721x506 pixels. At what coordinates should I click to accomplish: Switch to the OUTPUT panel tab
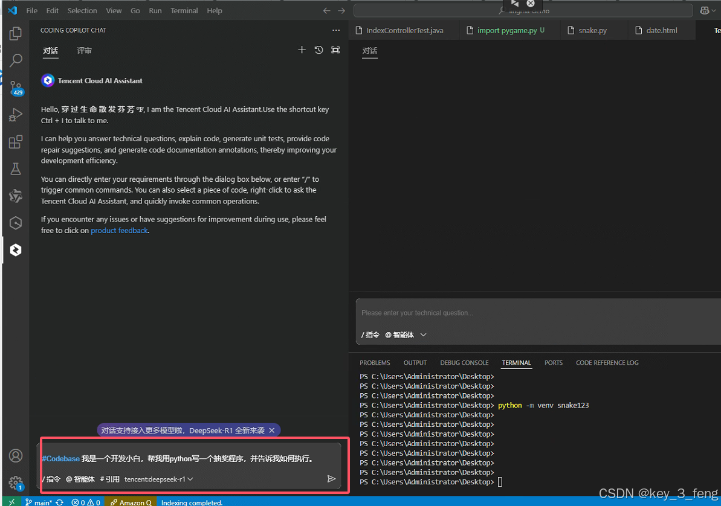[x=415, y=363]
